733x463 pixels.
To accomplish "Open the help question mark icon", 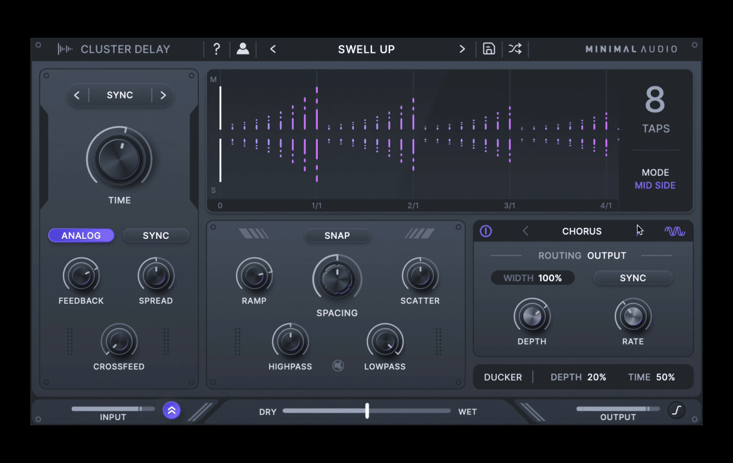I will pos(217,49).
